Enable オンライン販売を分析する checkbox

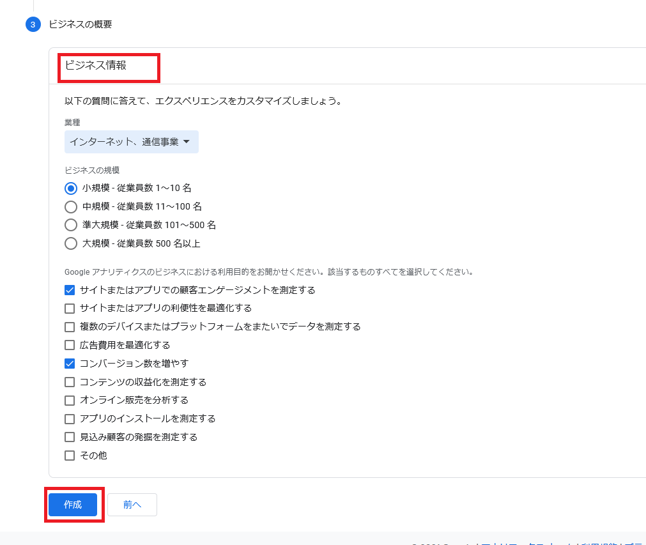(70, 401)
